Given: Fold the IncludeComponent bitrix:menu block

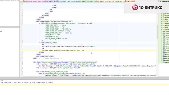Looking at the screenshot, I should pos(22,23).
